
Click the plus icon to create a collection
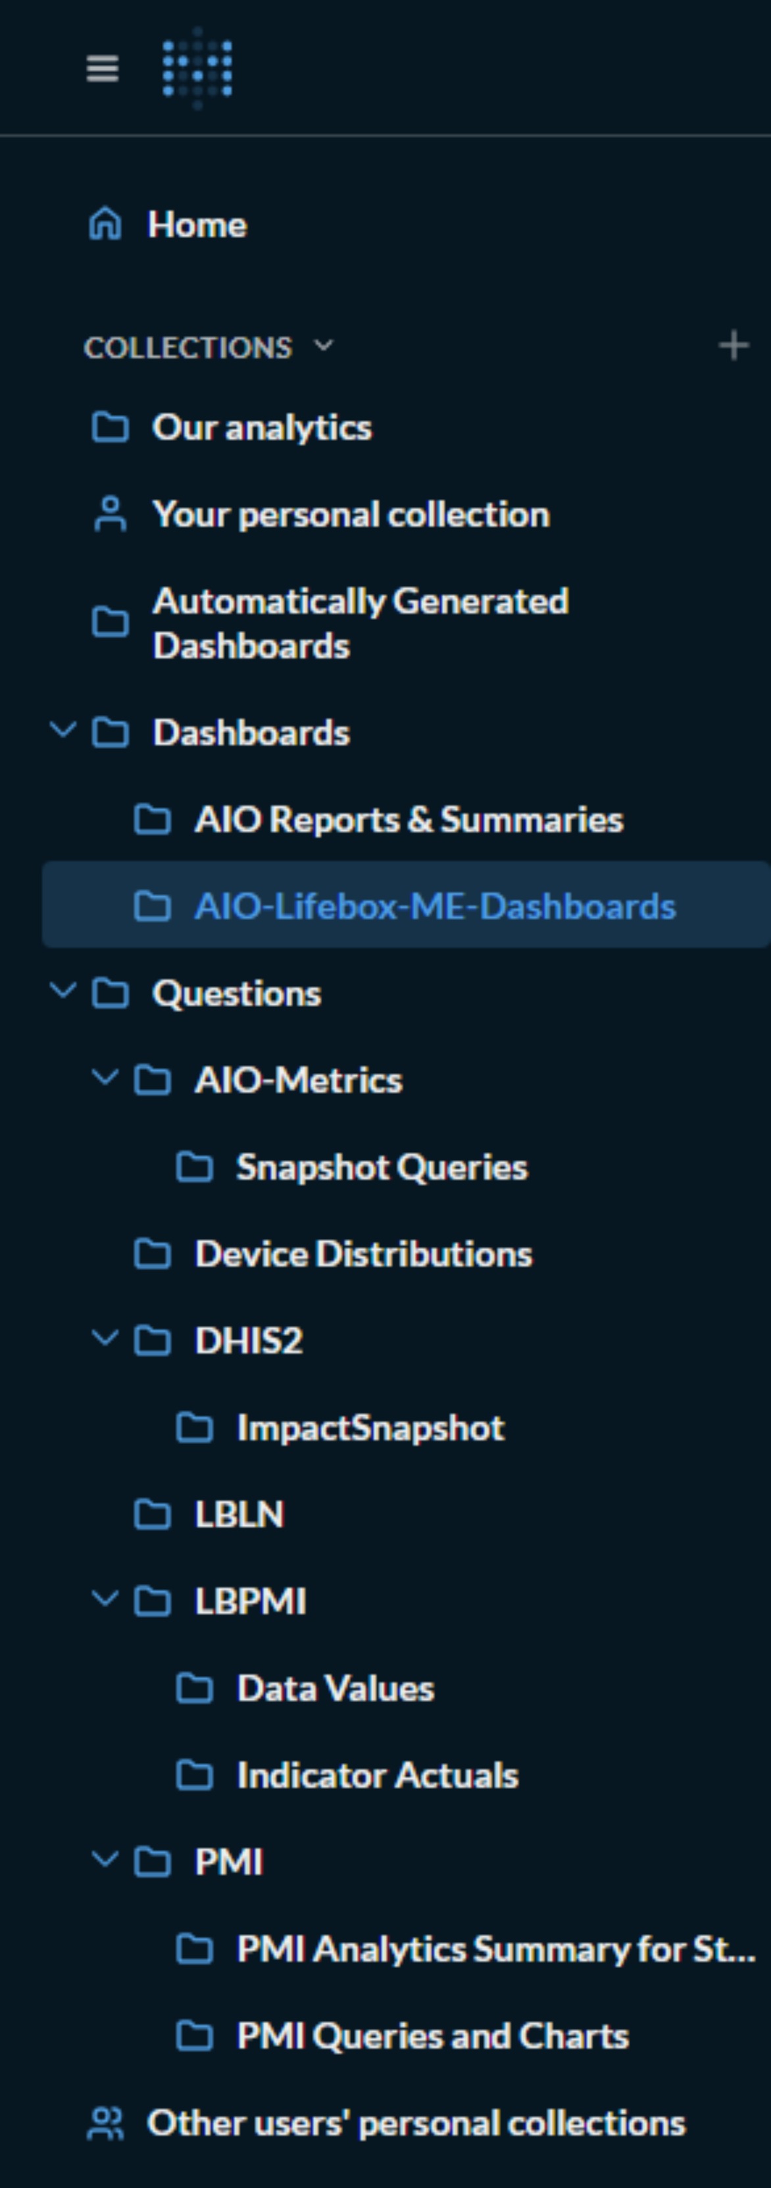734,344
